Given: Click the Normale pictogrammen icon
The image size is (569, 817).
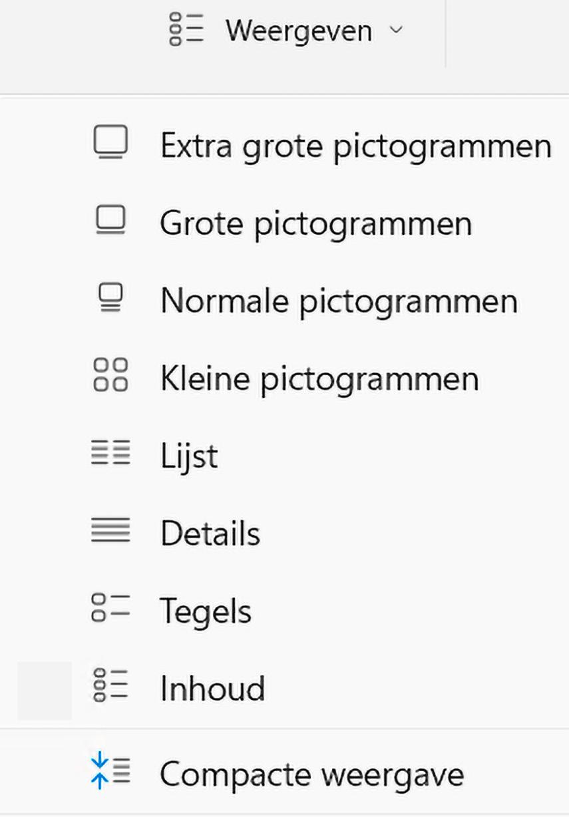Looking at the screenshot, I should pyautogui.click(x=110, y=299).
